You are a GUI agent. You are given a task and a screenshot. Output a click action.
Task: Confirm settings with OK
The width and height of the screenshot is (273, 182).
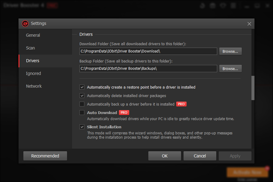pos(164,156)
